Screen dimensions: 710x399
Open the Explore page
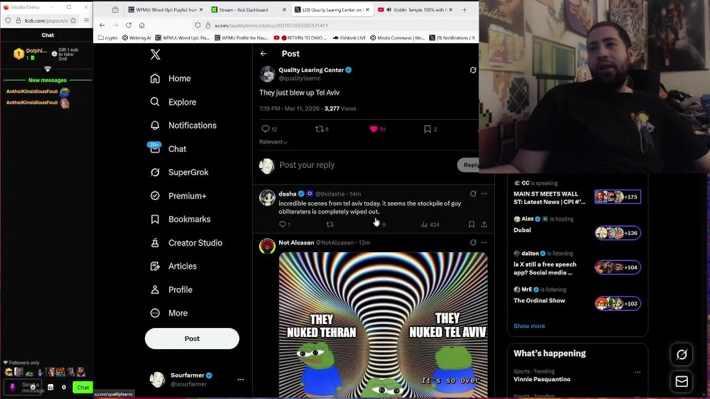[174, 102]
